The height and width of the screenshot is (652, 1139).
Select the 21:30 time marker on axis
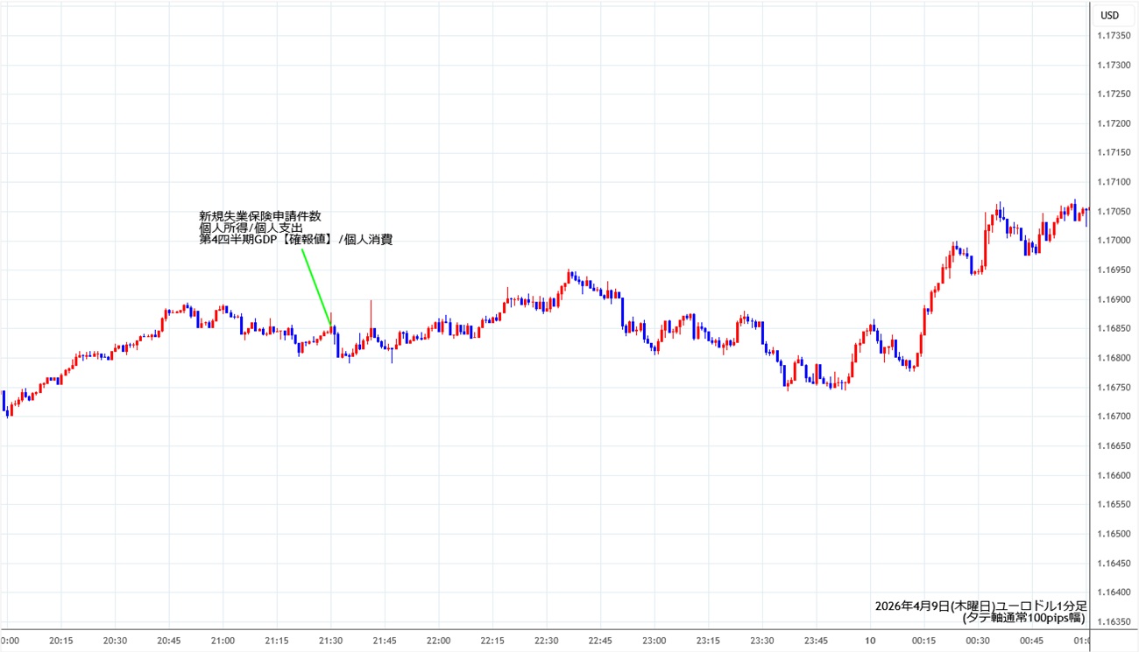330,641
